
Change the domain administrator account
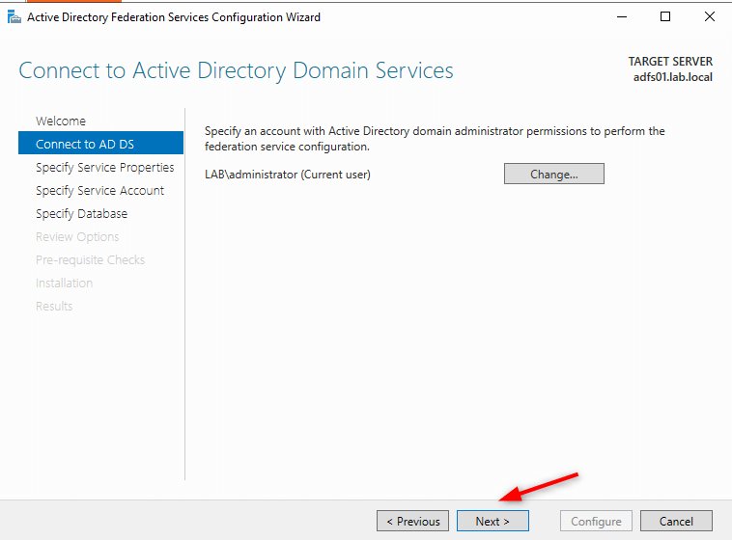554,174
